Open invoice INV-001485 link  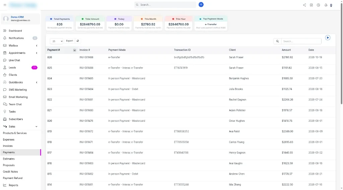point(86,78)
